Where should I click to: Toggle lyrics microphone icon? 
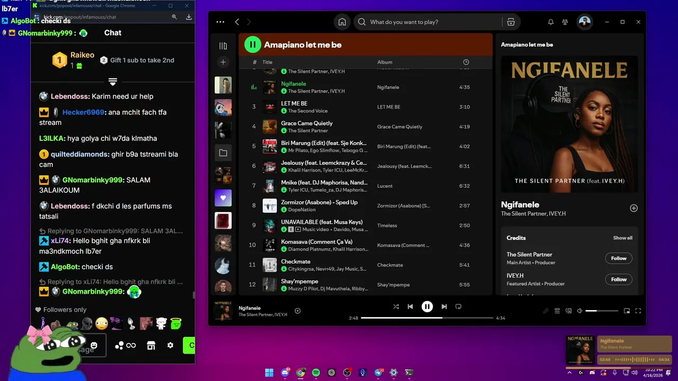pos(546,311)
